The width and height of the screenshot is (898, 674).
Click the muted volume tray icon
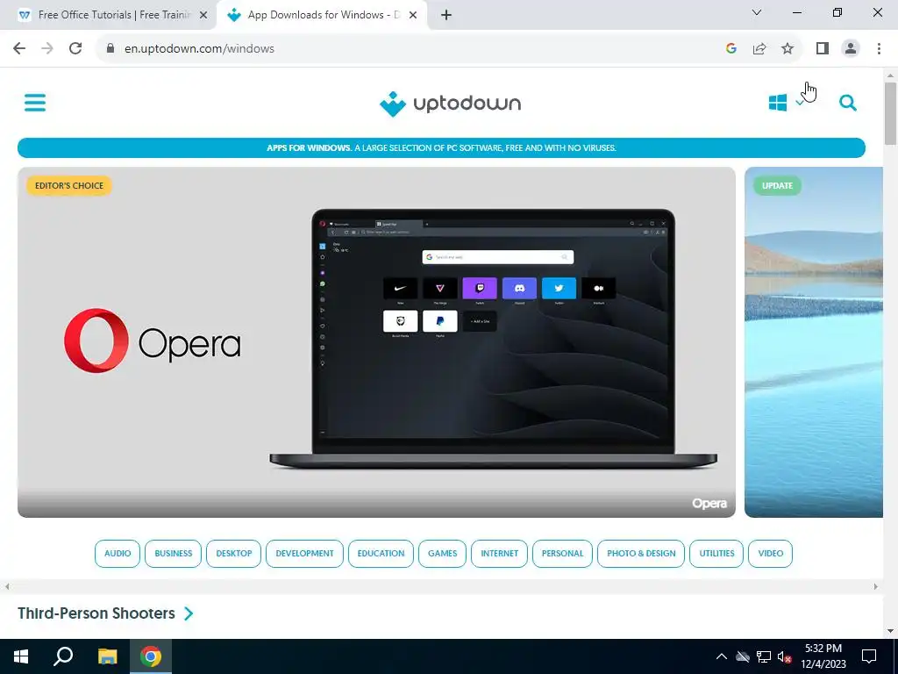pos(785,656)
